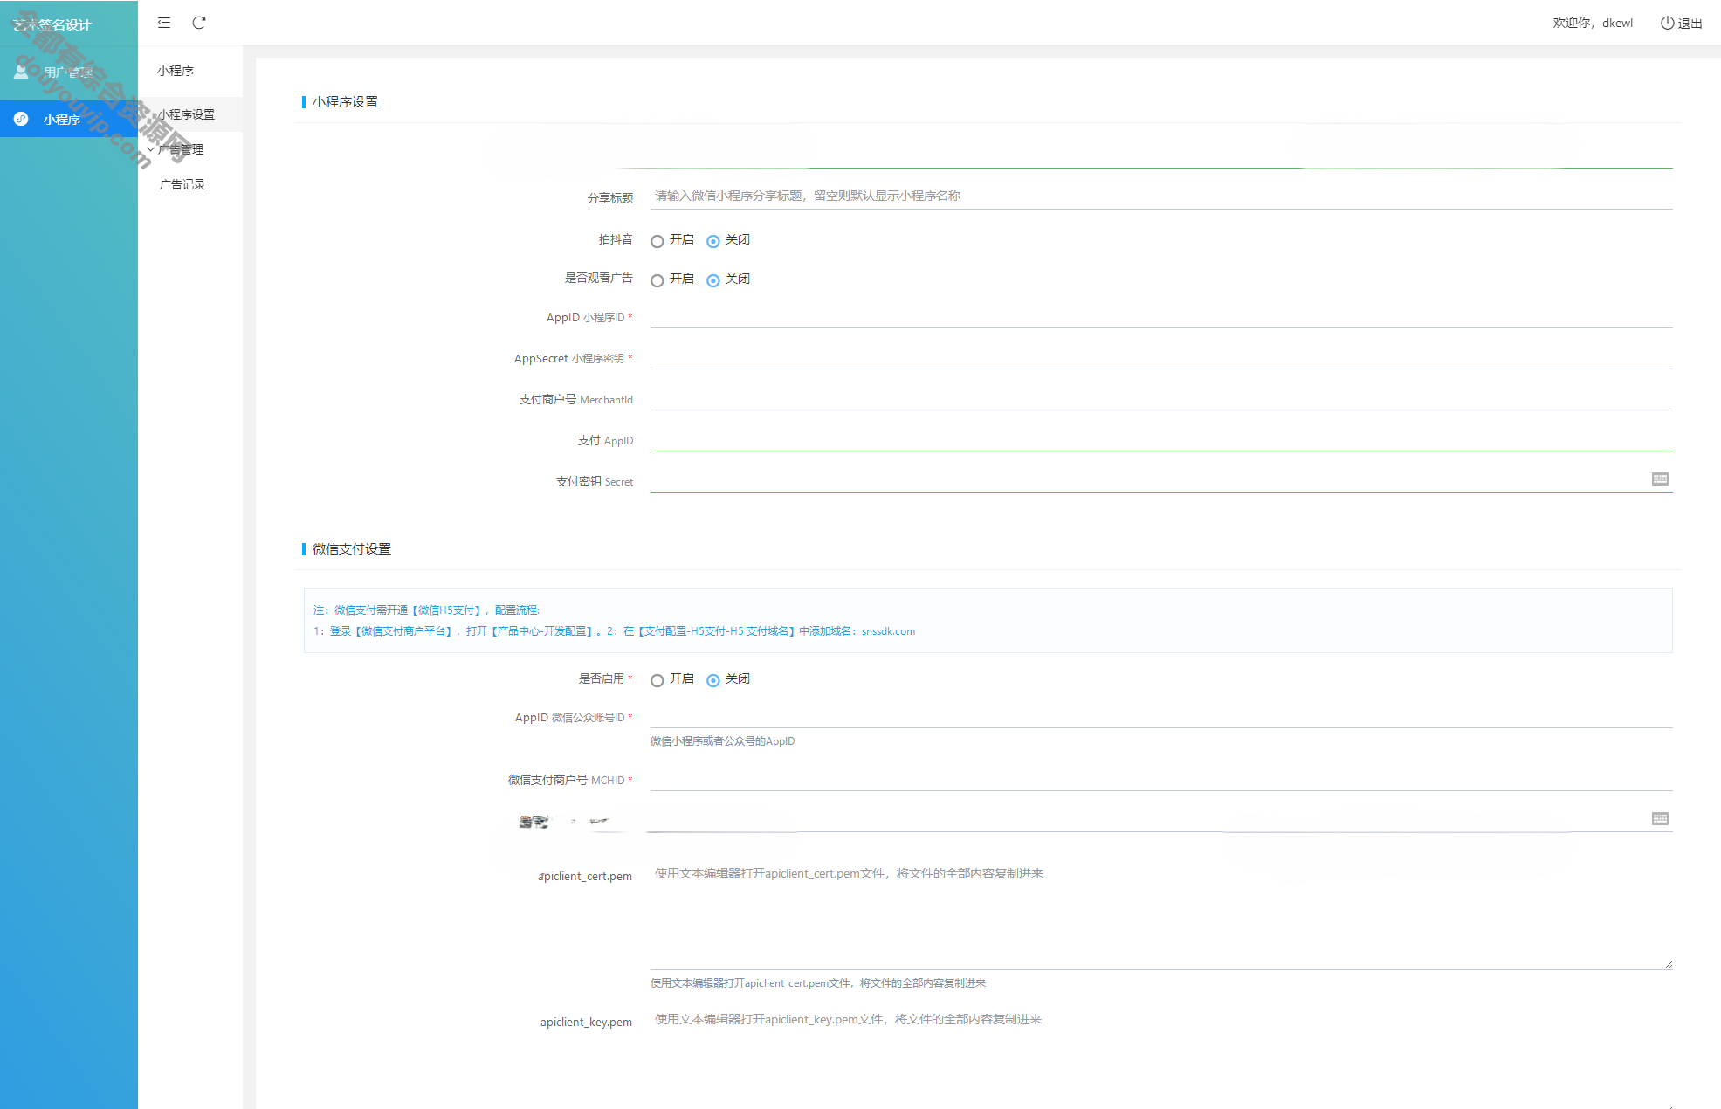1721x1109 pixels.
Task: Click the keyboard icon below the MCHID field
Action: pos(1660,818)
